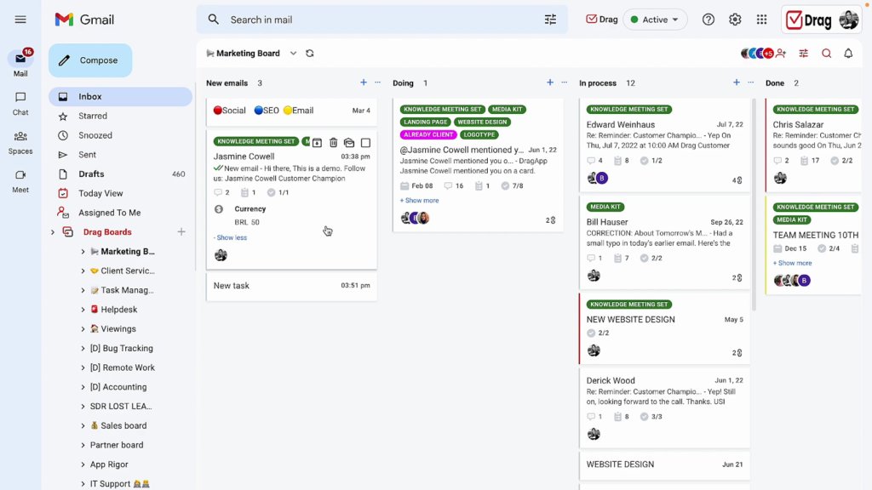Expand the IT Support board
The image size is (872, 490).
[83, 484]
